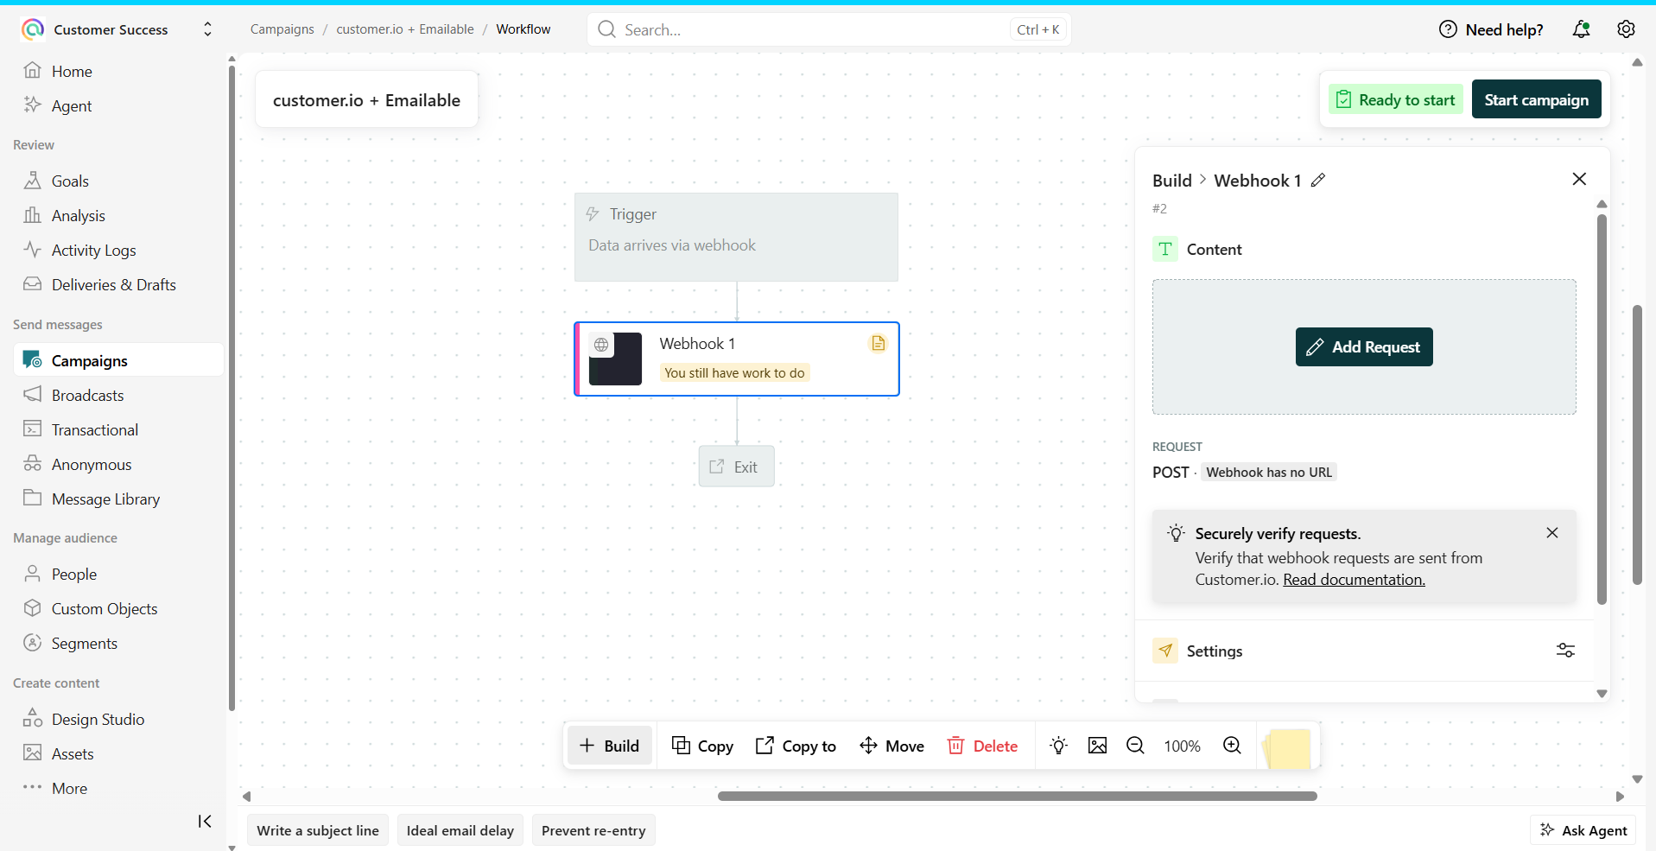Toggle the lightbulb tips icon

coord(1058,746)
